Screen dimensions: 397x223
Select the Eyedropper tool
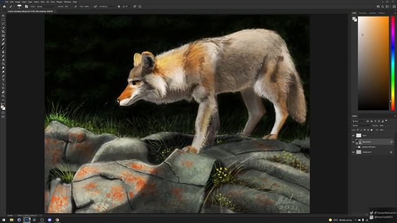pos(3,40)
